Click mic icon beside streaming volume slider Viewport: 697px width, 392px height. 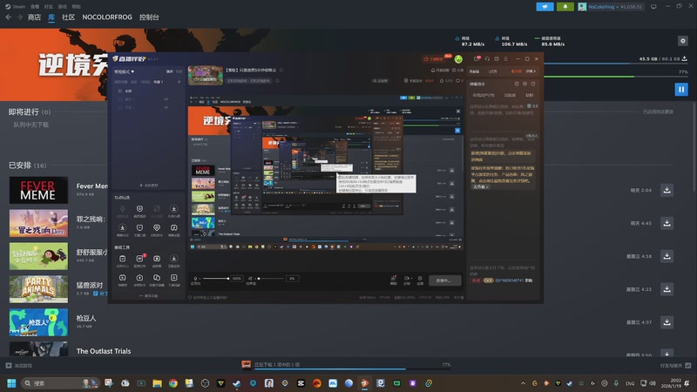[195, 279]
